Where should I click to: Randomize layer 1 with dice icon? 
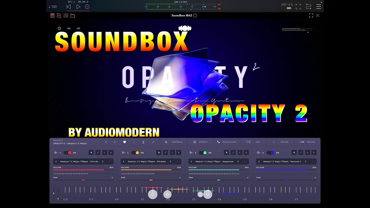[98, 153]
